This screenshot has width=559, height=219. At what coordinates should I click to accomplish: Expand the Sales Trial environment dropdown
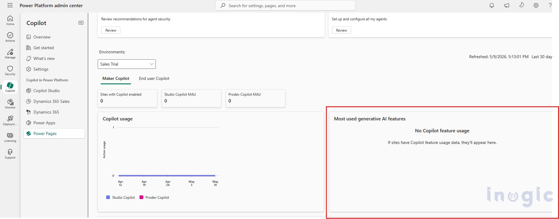point(127,64)
